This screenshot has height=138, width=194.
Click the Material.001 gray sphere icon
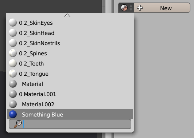click(x=13, y=94)
